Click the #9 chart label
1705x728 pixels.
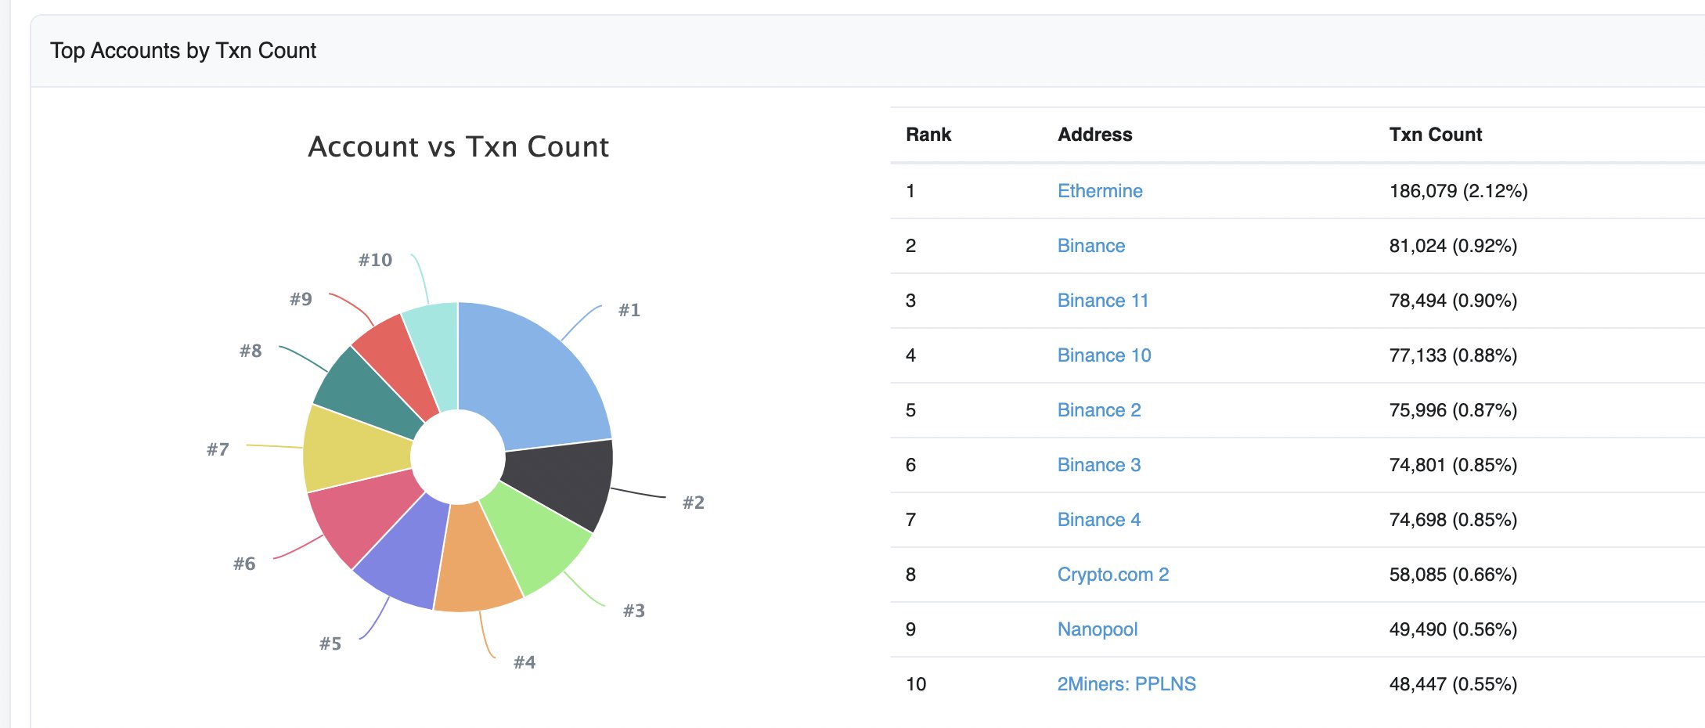click(x=301, y=299)
